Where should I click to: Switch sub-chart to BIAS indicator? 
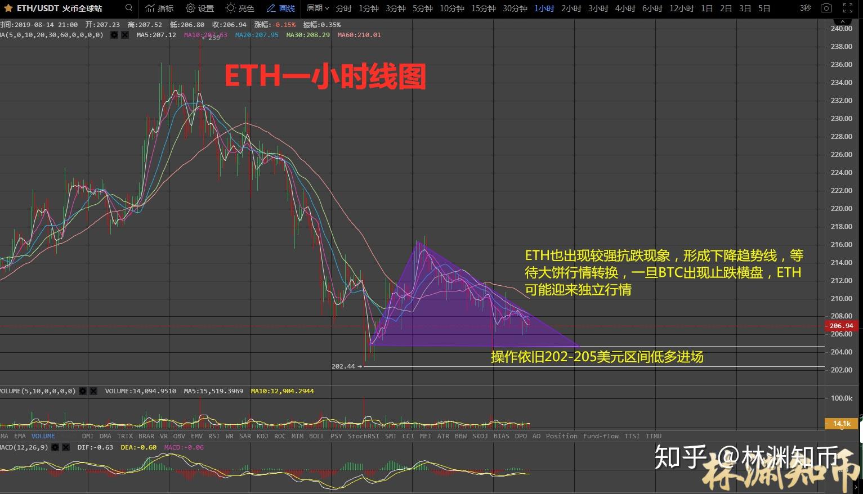pos(502,436)
